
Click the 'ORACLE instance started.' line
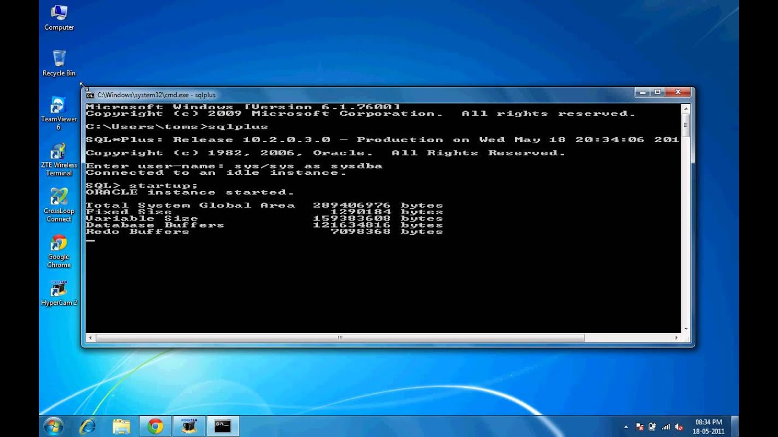click(190, 192)
